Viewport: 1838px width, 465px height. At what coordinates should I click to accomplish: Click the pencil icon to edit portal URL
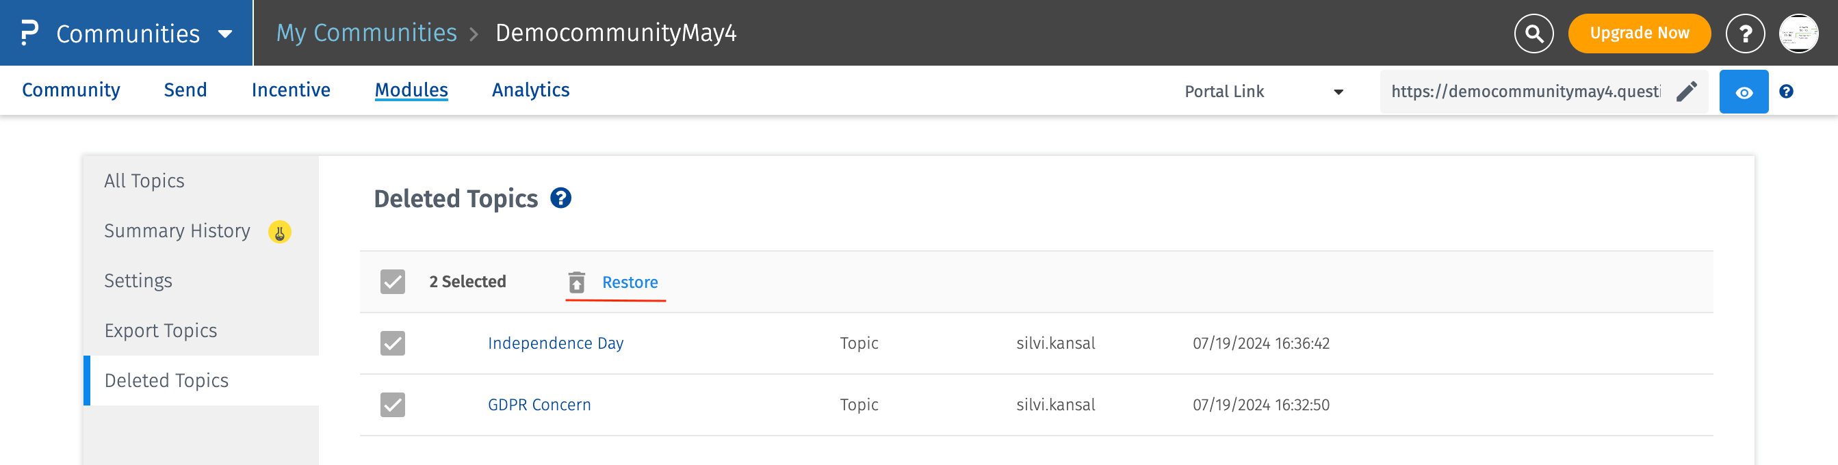tap(1686, 91)
